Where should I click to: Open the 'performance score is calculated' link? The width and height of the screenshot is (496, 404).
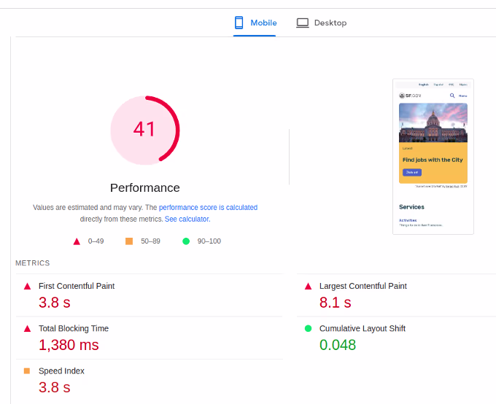pyautogui.click(x=208, y=208)
